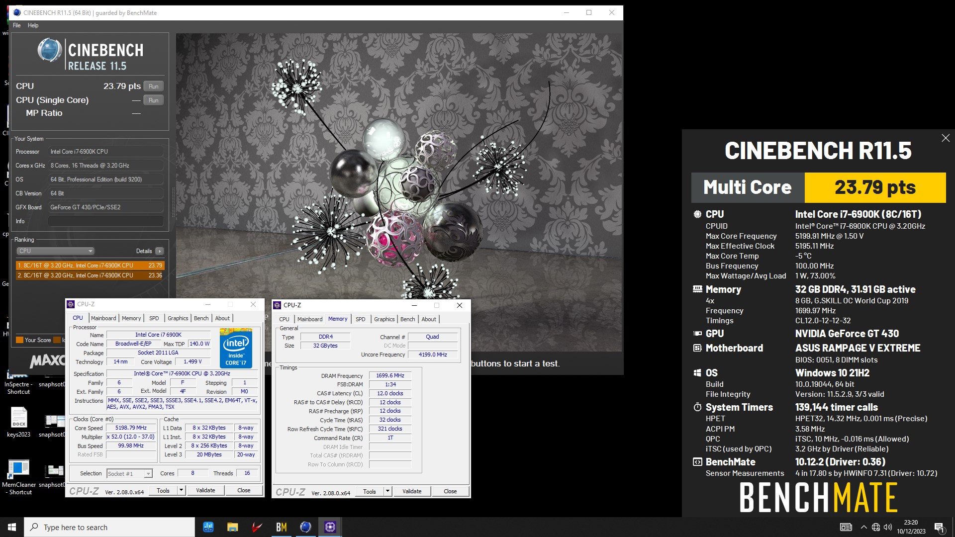This screenshot has height=537, width=955.
Task: Click the CPU-Z title bar icon of left window
Action: (x=71, y=304)
